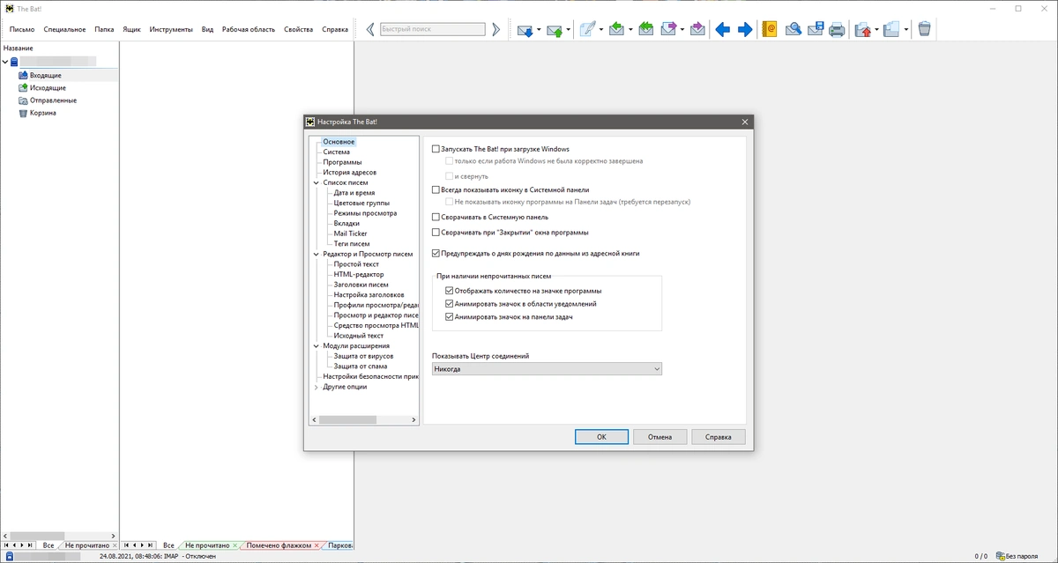Close the Помечено флажком tab with red x
Viewport: 1058px width, 563px height.
click(x=317, y=546)
